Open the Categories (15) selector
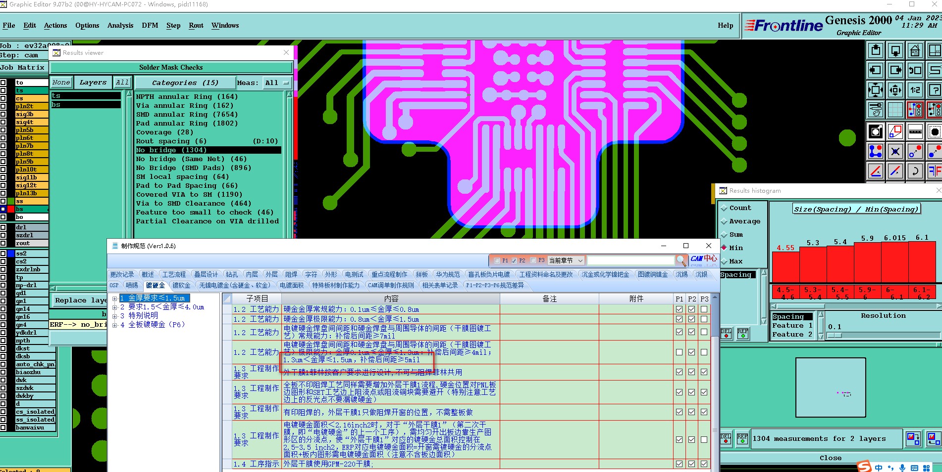 click(x=185, y=83)
